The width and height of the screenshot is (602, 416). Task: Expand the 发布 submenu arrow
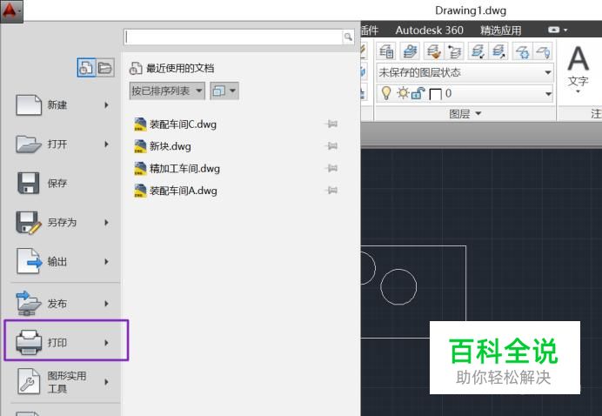pos(107,304)
